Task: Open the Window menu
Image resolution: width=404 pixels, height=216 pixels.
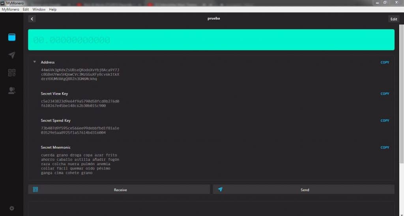Action: [39, 9]
